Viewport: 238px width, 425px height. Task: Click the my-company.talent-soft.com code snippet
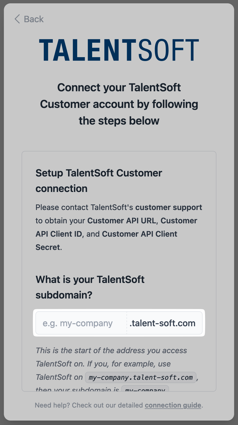click(141, 378)
